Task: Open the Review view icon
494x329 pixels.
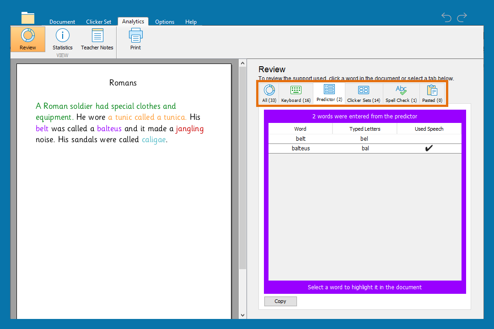Action: click(x=27, y=39)
